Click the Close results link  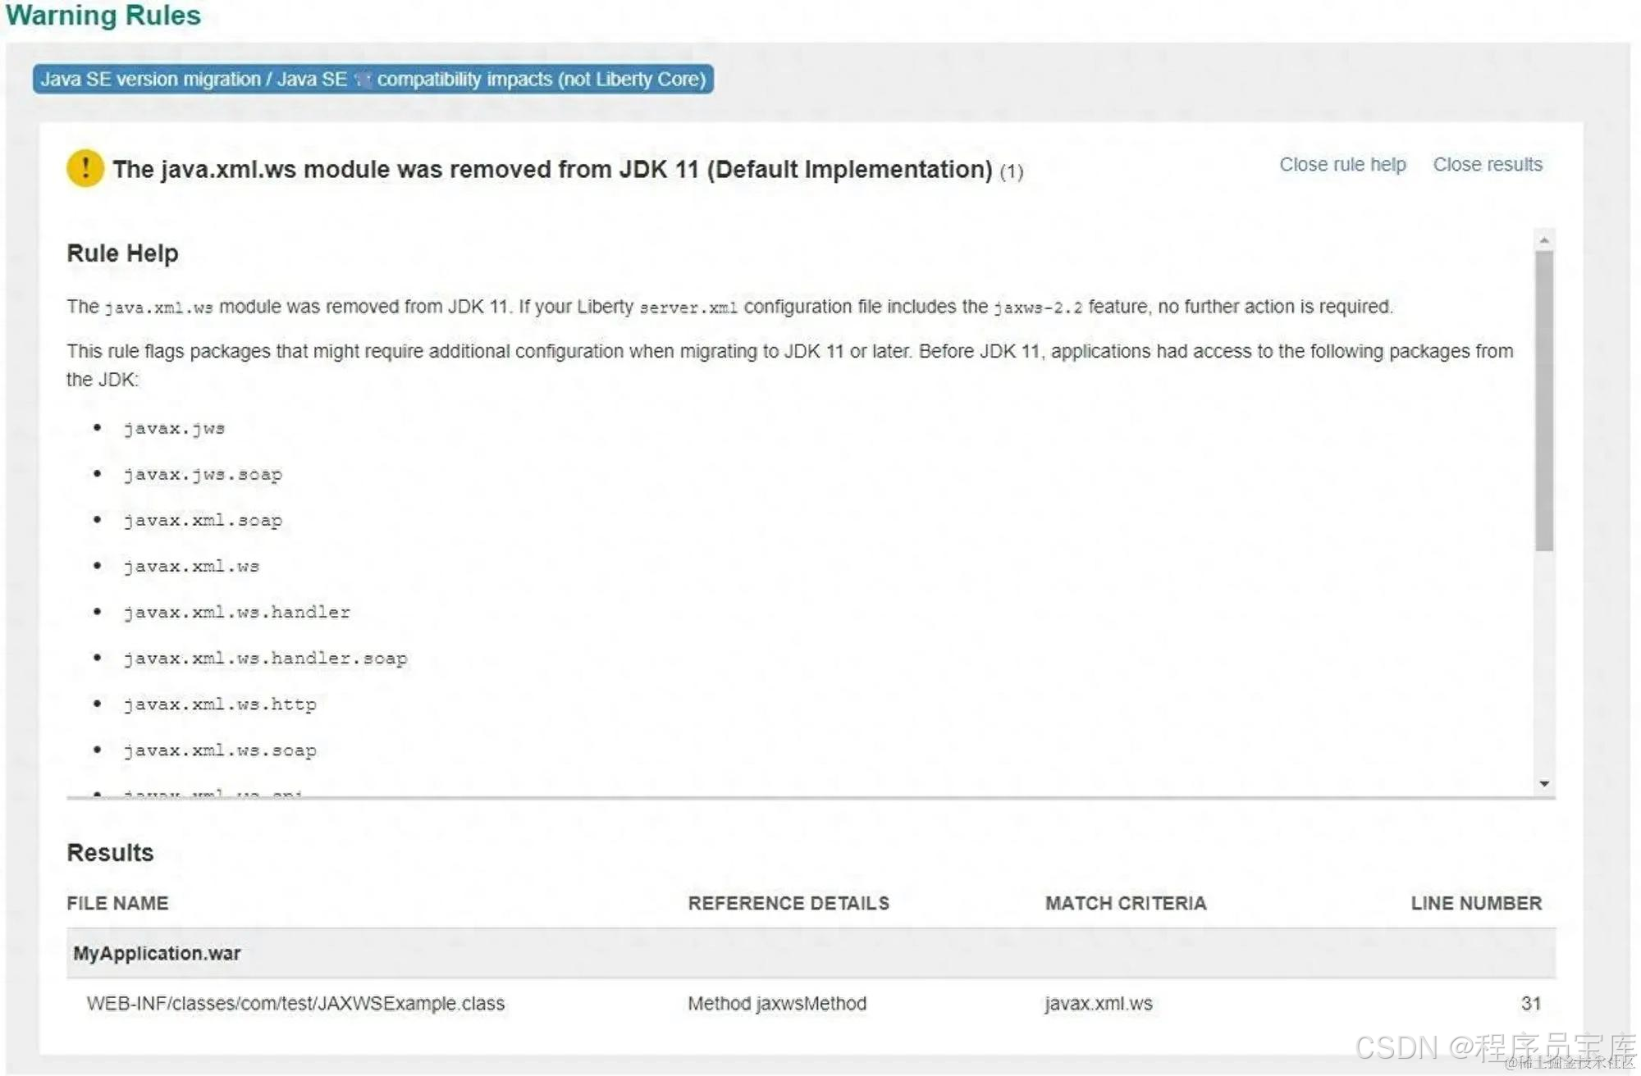point(1488,164)
